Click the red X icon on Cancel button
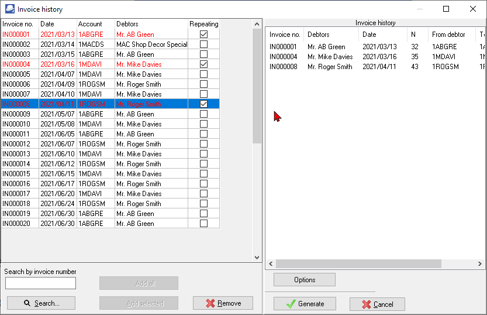This screenshot has width=487, height=315. (367, 304)
